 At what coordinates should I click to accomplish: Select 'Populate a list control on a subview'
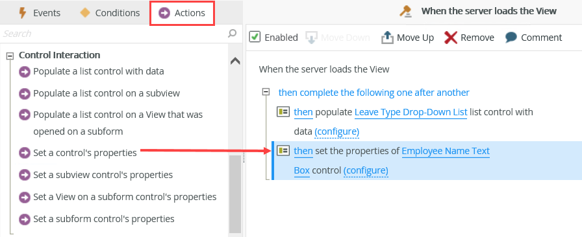tap(107, 93)
